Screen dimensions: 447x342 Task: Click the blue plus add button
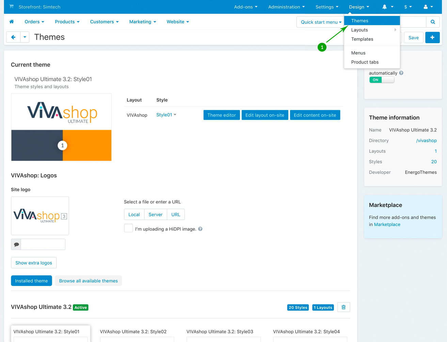pos(432,38)
